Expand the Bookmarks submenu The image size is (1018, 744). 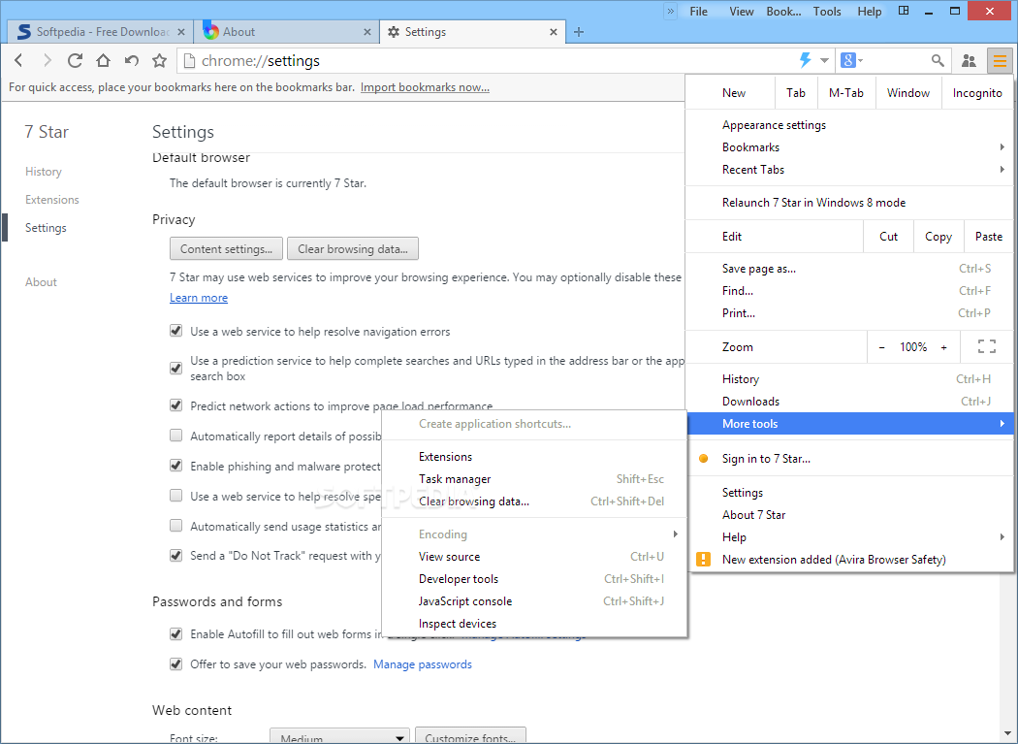849,146
